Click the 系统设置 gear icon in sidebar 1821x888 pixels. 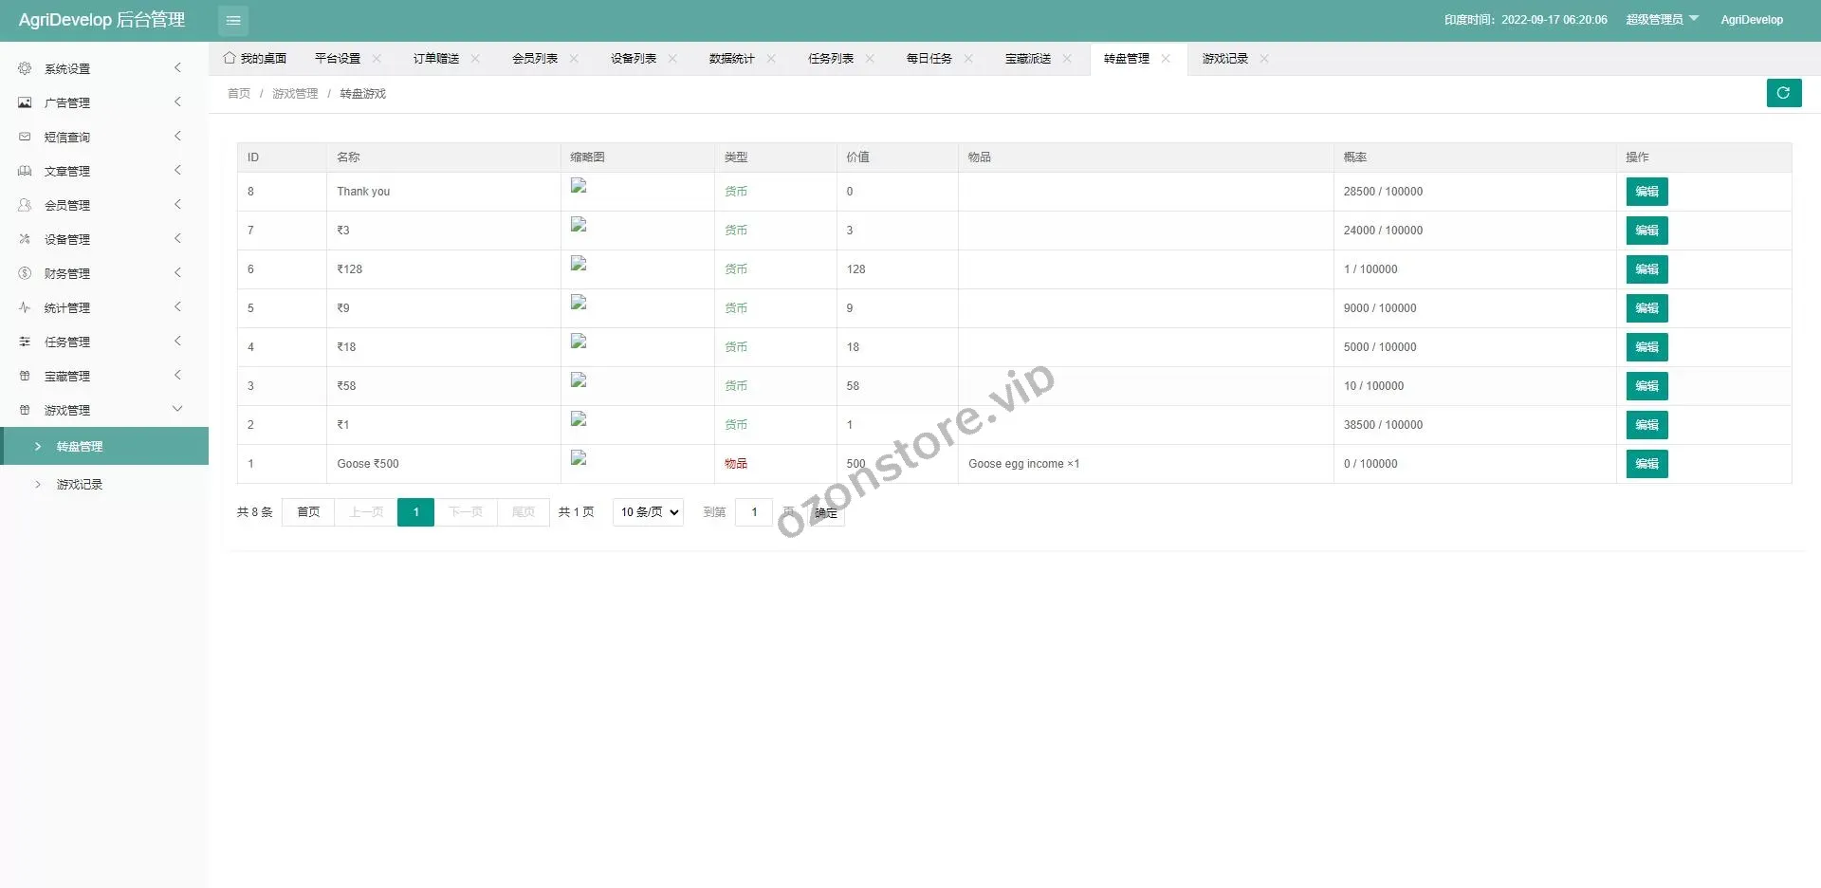click(25, 68)
